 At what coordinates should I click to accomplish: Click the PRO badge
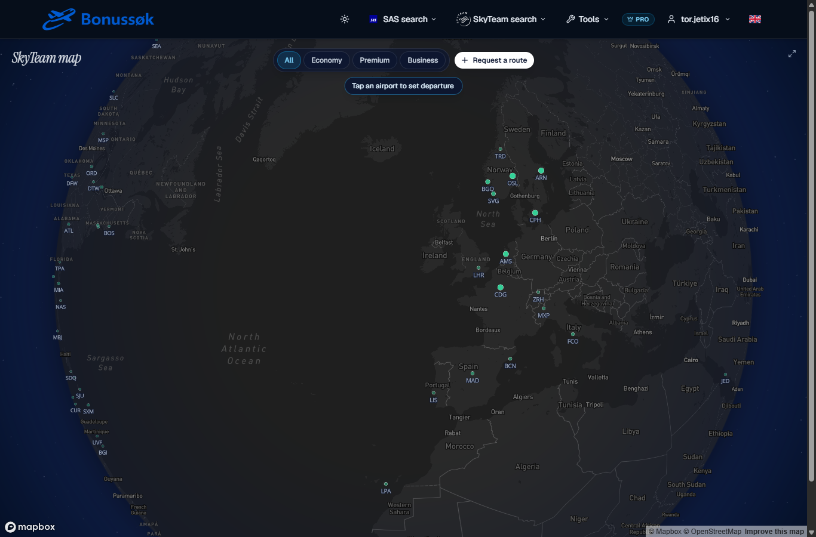638,19
